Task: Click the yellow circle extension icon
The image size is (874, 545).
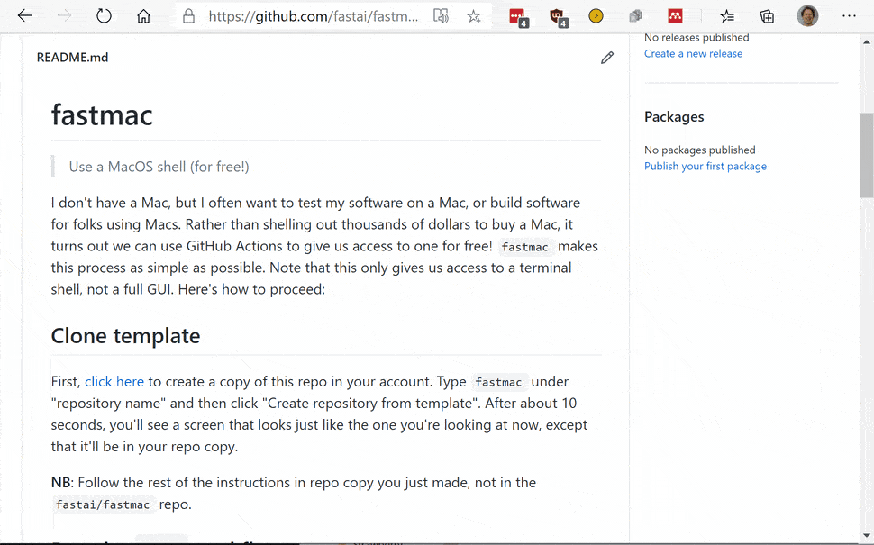Action: point(596,16)
